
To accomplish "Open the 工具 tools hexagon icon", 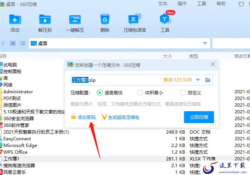I will tap(165, 19).
